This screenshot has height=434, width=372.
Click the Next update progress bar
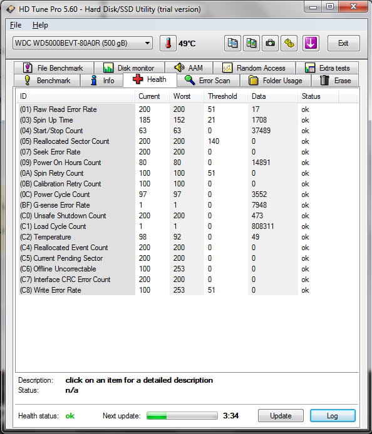(182, 415)
